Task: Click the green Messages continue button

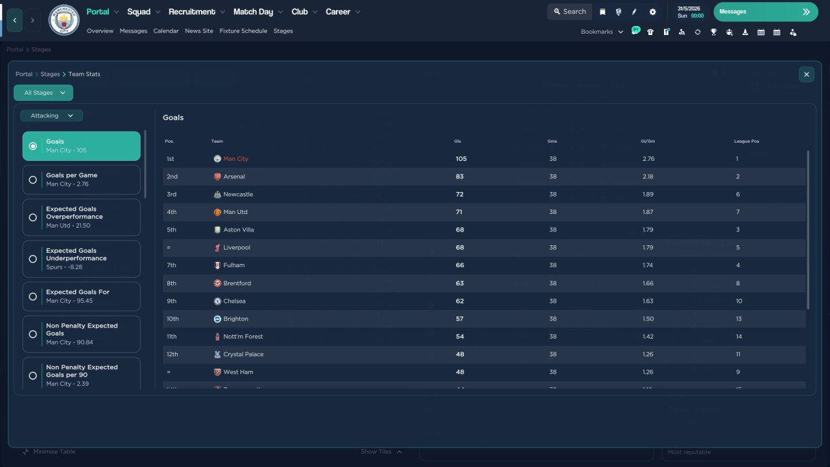Action: (766, 12)
